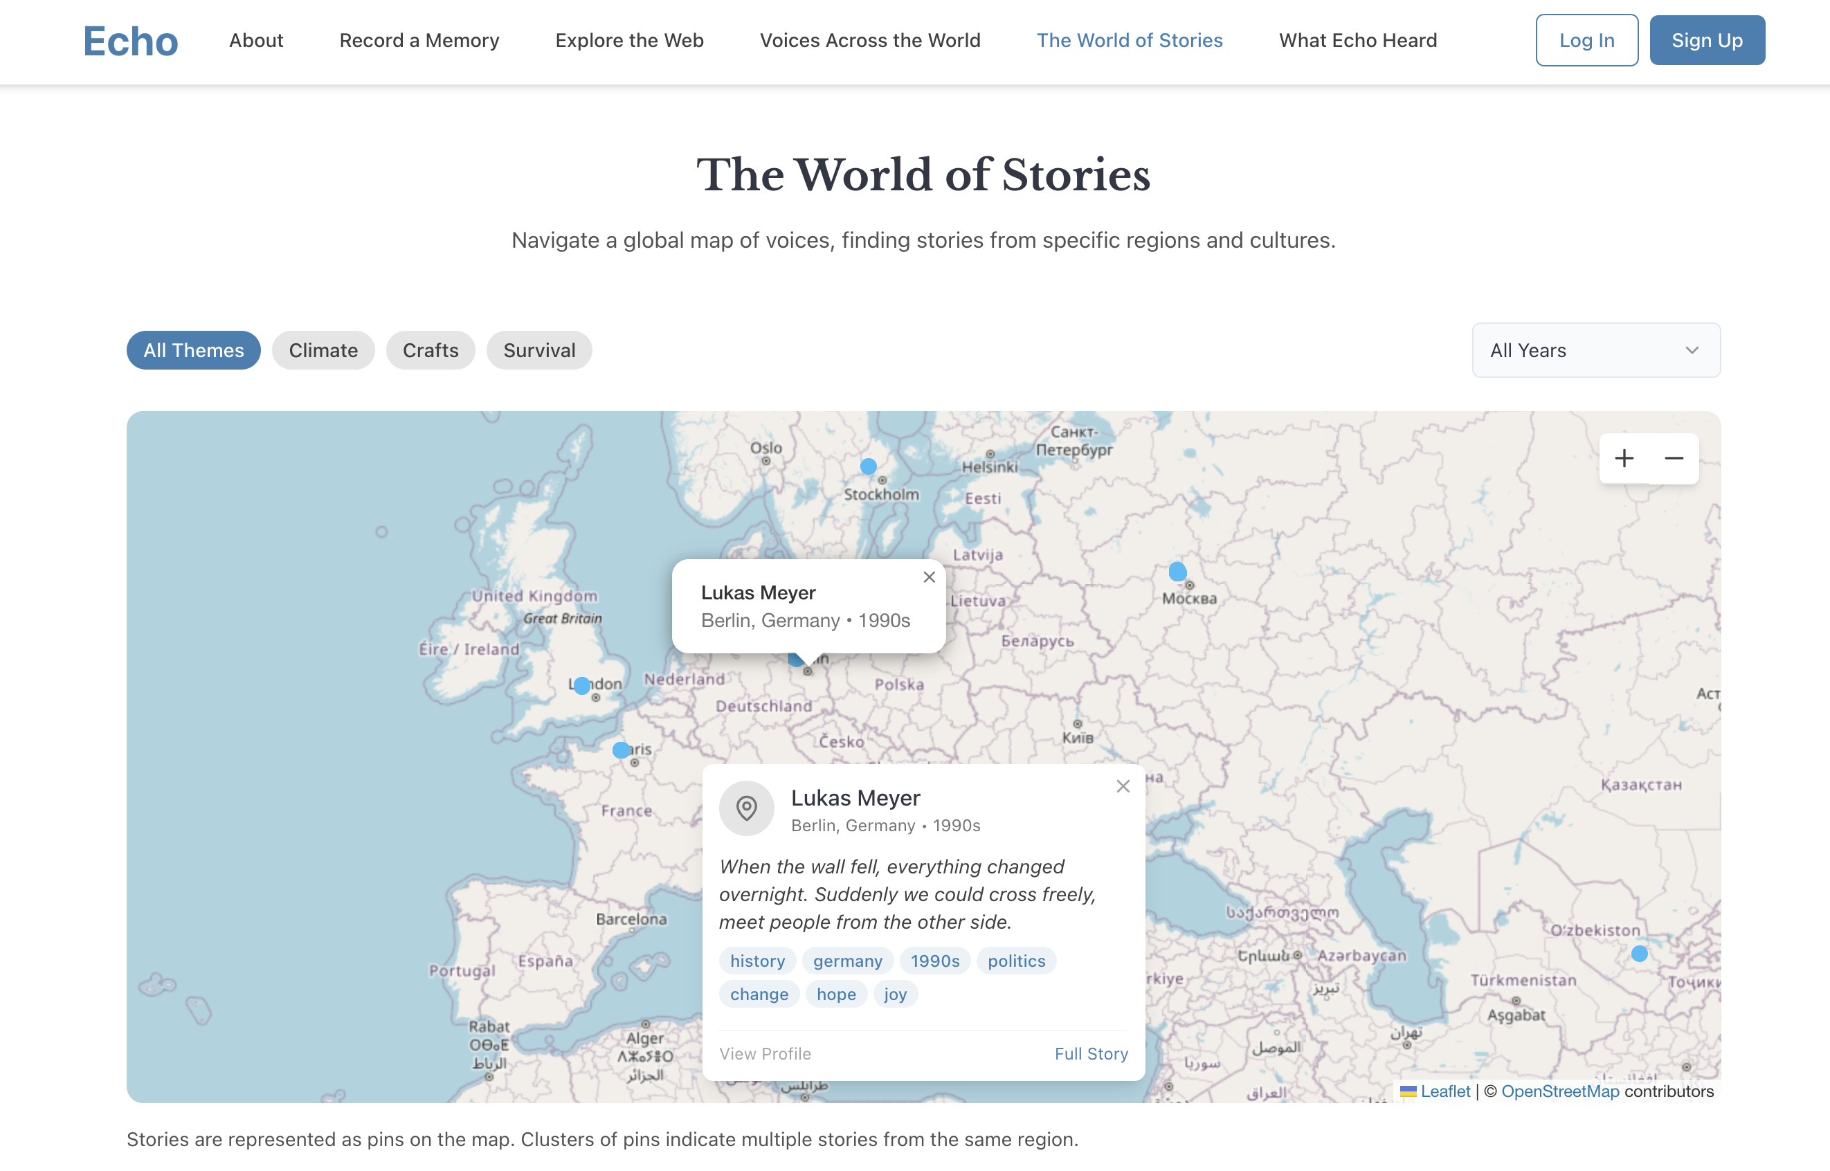The image size is (1830, 1171).
Task: Open Record a Memory page
Action: pyautogui.click(x=419, y=40)
